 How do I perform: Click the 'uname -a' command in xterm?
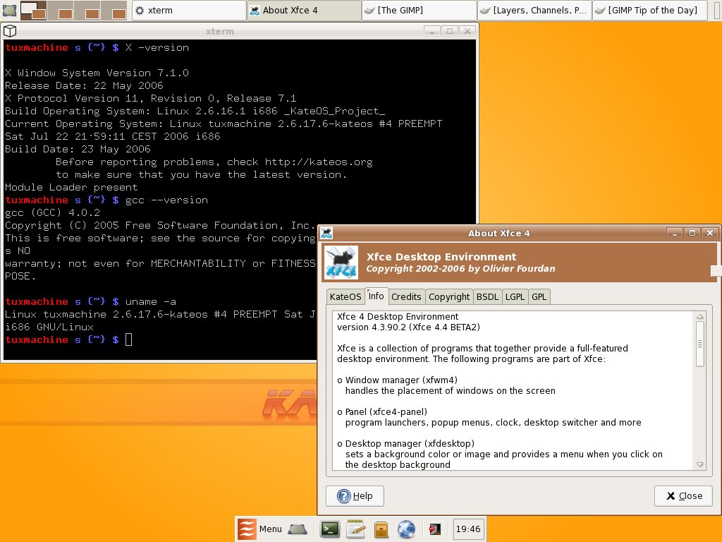click(x=151, y=301)
